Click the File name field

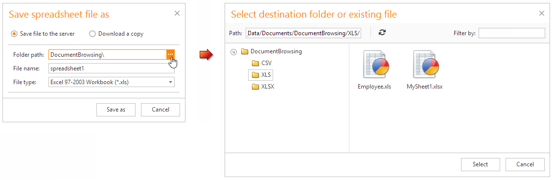pos(112,68)
